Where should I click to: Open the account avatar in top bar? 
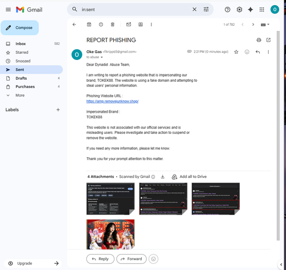pos(275,10)
